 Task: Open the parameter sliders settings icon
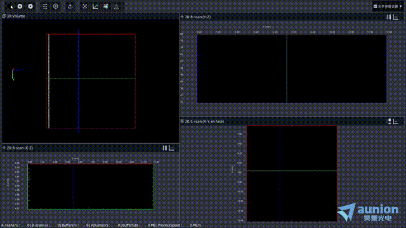[x=45, y=6]
